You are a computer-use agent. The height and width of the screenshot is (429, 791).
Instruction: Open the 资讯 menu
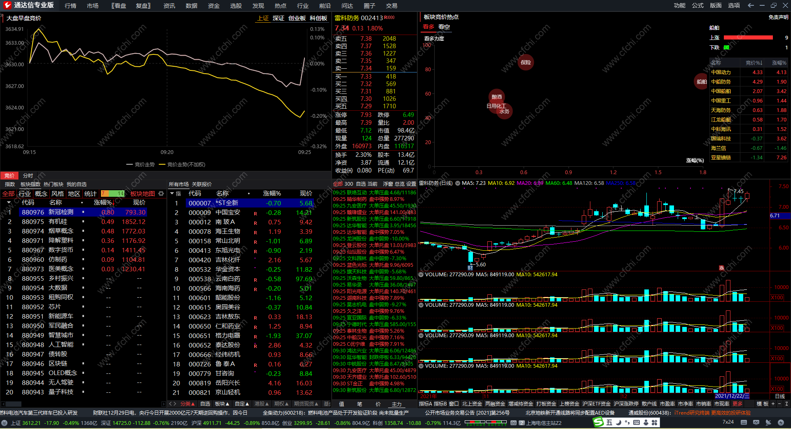[169, 6]
